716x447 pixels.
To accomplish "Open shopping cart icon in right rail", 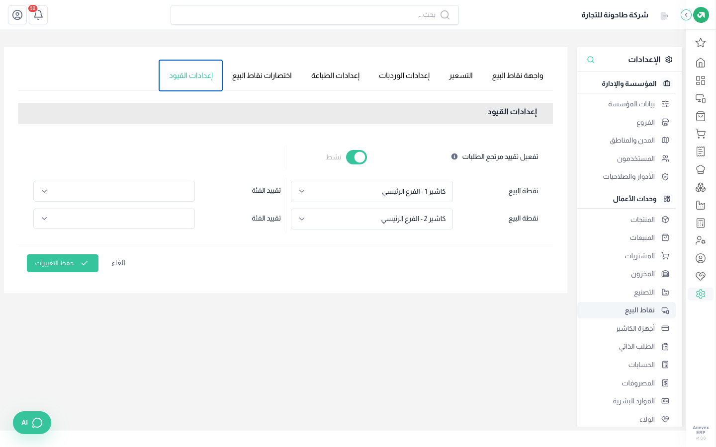I will pyautogui.click(x=701, y=134).
